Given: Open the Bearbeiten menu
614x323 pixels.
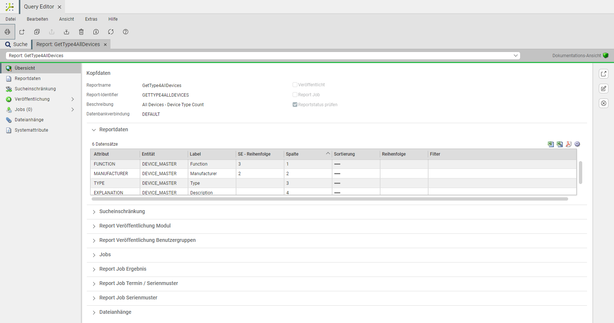Looking at the screenshot, I should pyautogui.click(x=37, y=19).
